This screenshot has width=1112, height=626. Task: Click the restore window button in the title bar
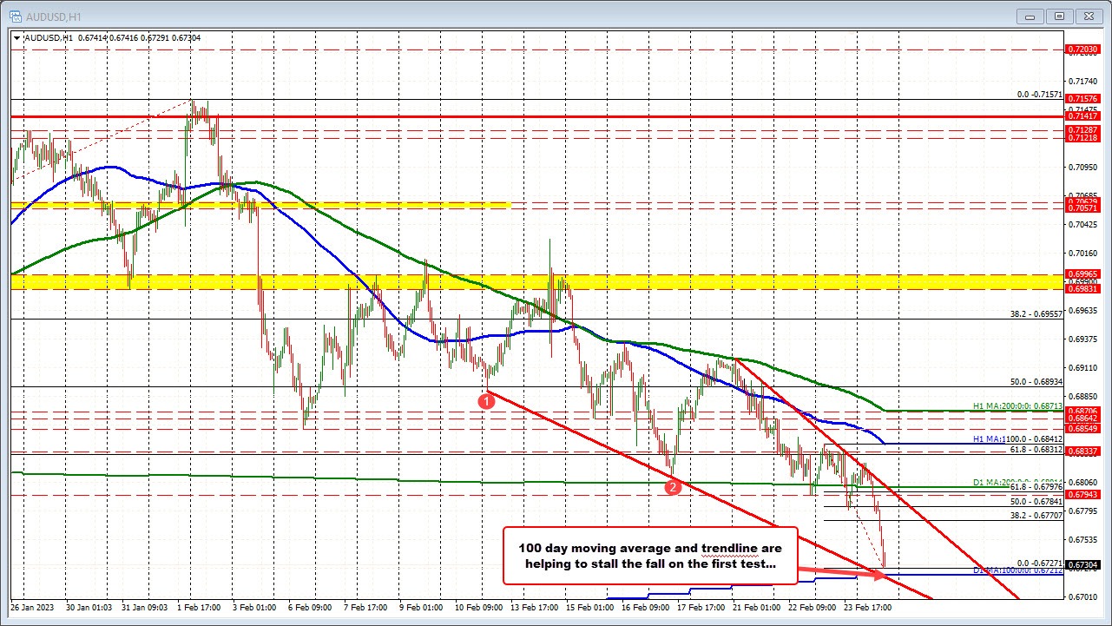point(1058,16)
